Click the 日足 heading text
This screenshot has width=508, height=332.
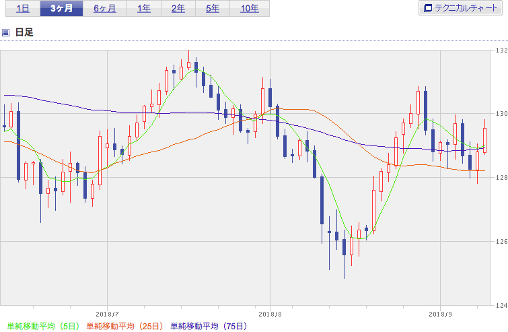(24, 32)
